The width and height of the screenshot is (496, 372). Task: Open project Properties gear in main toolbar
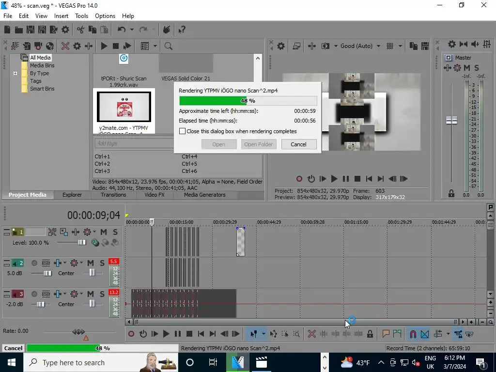[x=65, y=30]
